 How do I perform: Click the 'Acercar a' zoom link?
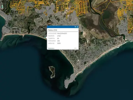[x=51, y=48]
